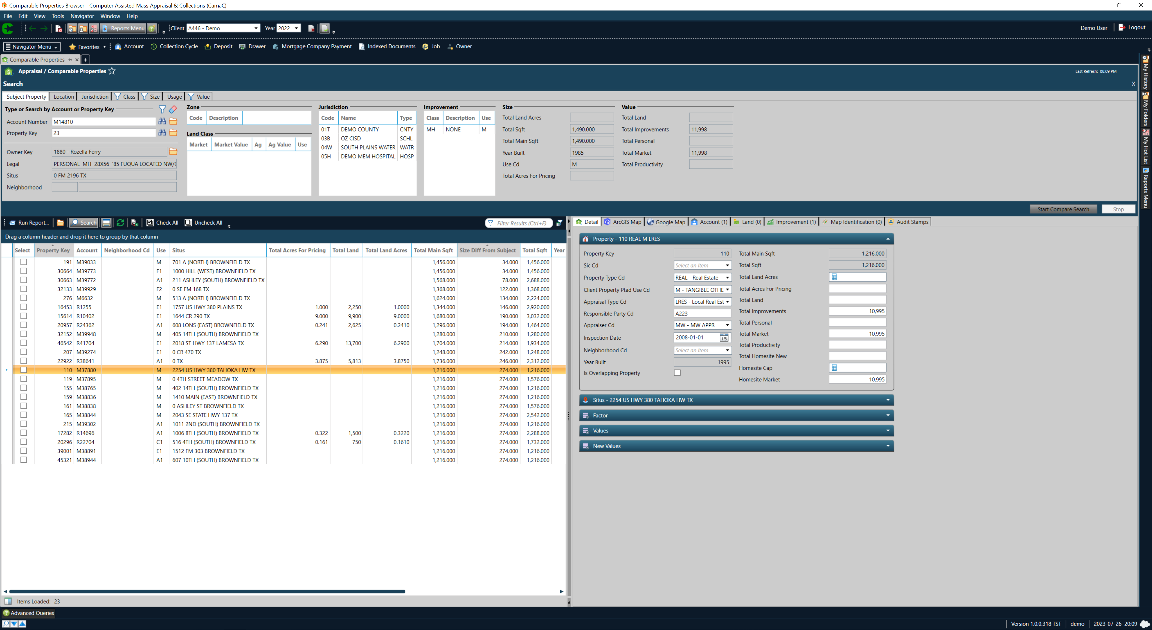Switch to the Jurisdiction search tab
The image size is (1152, 630).
click(x=94, y=97)
